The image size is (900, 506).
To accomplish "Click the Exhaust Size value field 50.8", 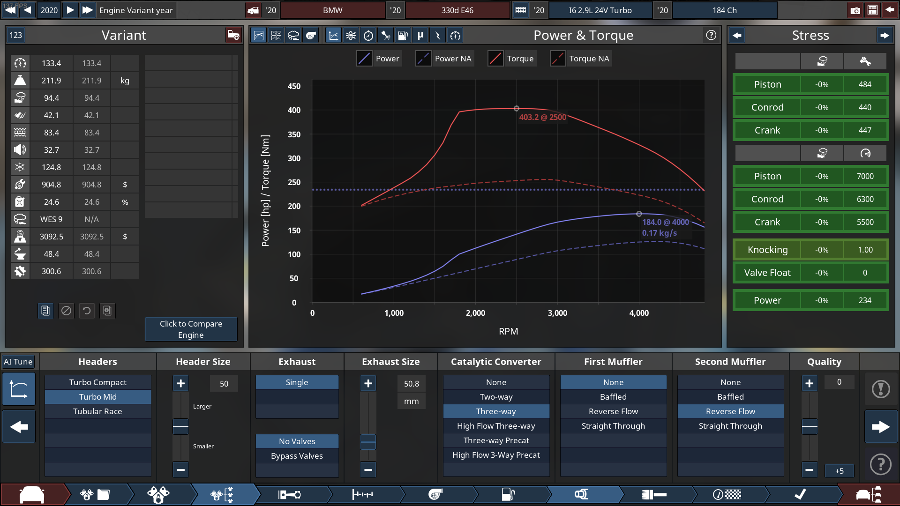I will 412,384.
